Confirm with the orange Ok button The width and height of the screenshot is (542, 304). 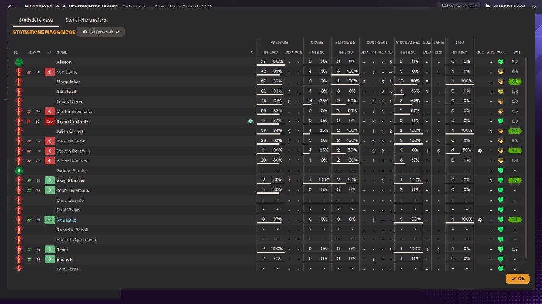click(517, 279)
